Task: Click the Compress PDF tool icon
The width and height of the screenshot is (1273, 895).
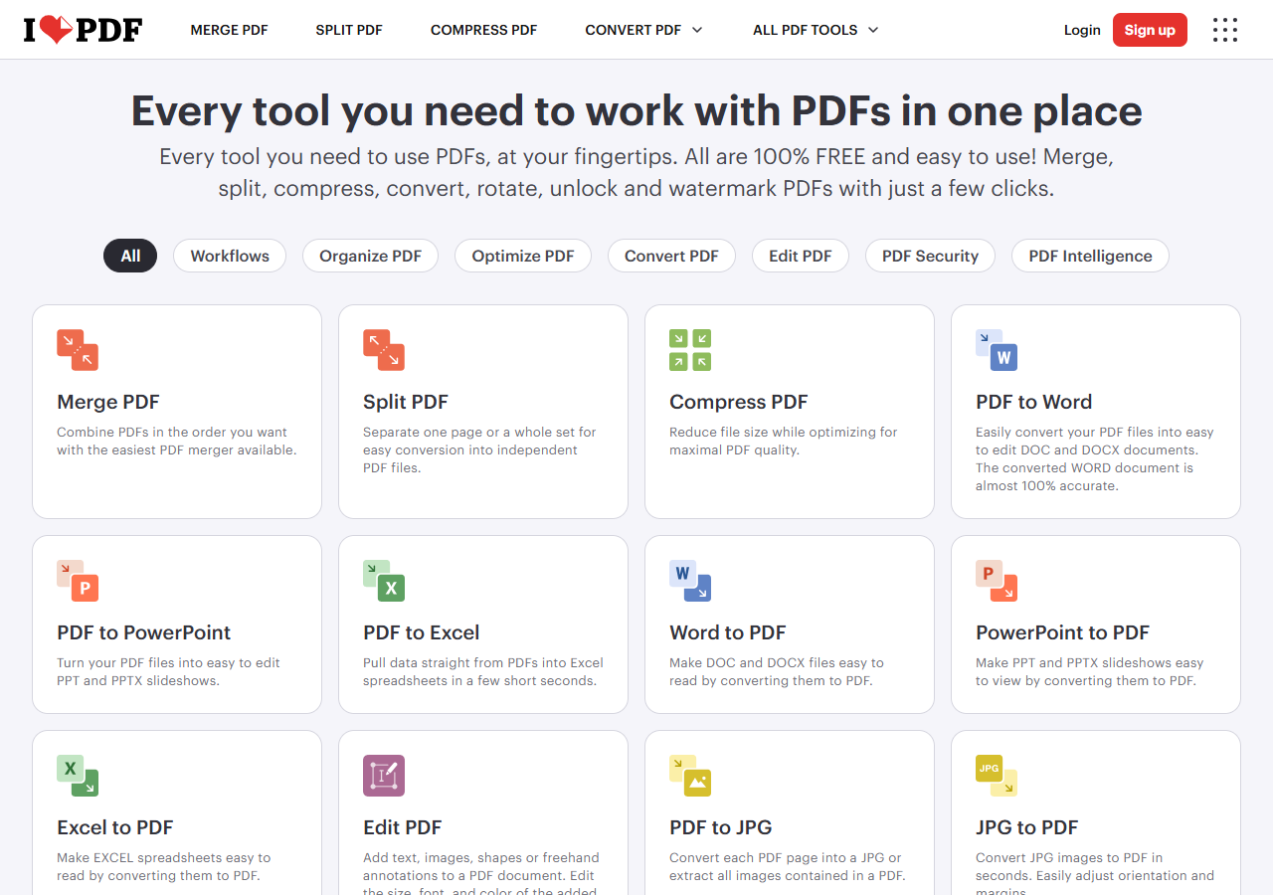Action: pyautogui.click(x=690, y=350)
